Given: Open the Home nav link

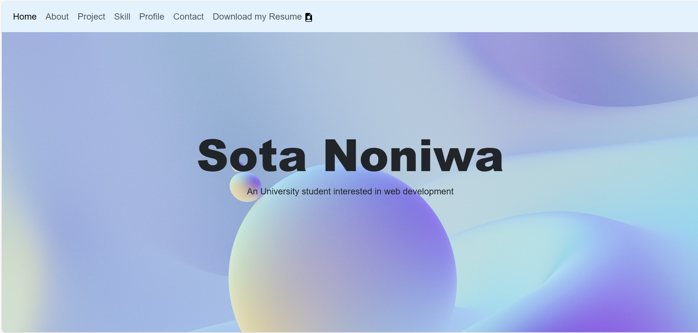Looking at the screenshot, I should 25,17.
